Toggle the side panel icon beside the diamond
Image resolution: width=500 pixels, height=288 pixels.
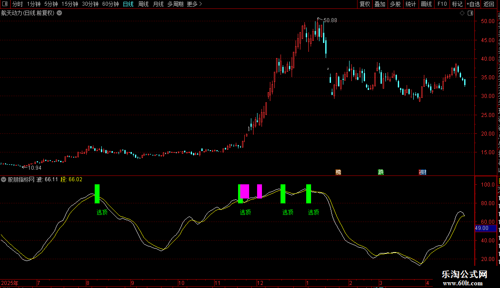(x=470, y=13)
